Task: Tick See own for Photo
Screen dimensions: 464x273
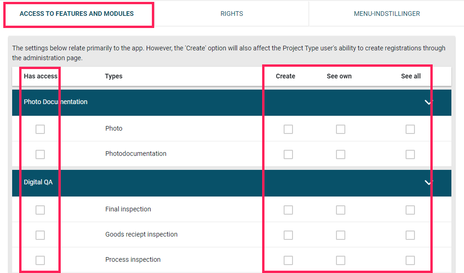Action: pyautogui.click(x=341, y=129)
